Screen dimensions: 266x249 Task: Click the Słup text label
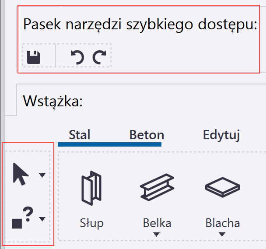click(x=91, y=223)
